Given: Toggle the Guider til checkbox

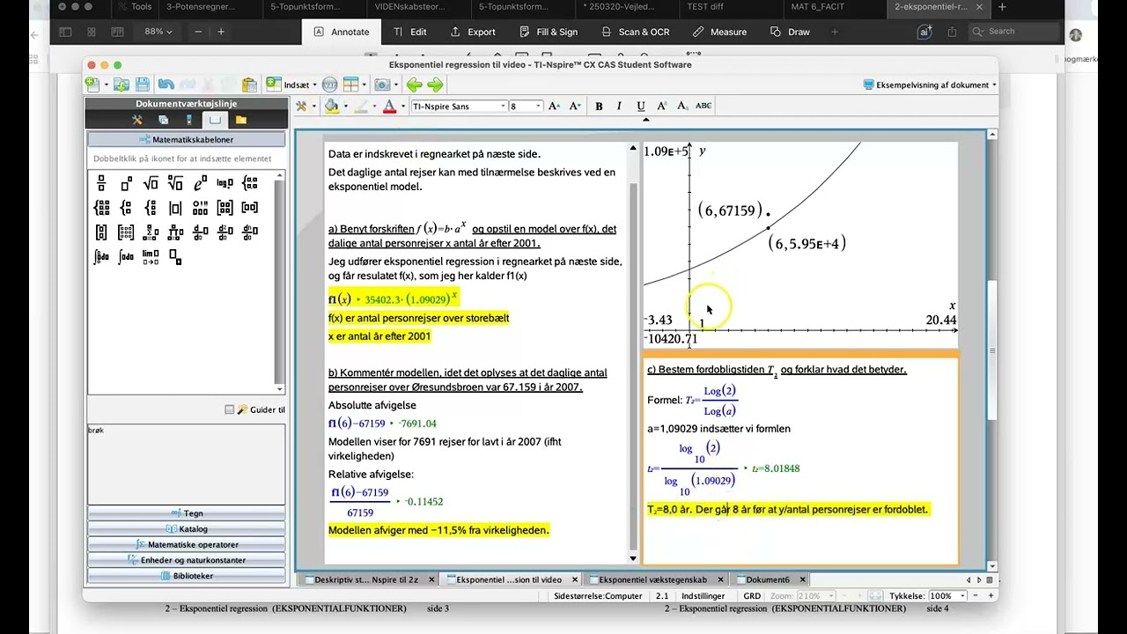Looking at the screenshot, I should (x=230, y=409).
